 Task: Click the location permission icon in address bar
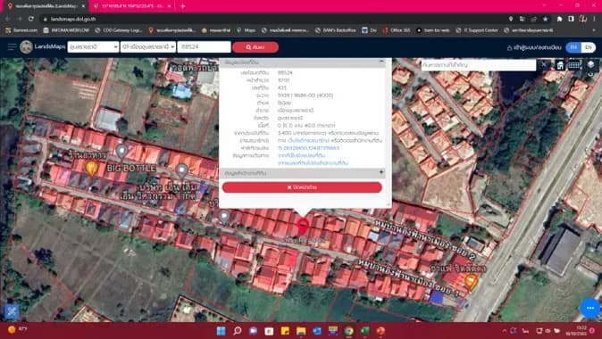(511, 19)
